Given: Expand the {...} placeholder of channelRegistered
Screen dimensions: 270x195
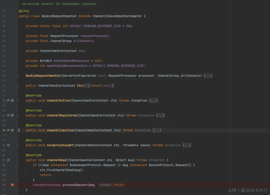Looking at the screenshot, I should (x=160, y=115).
